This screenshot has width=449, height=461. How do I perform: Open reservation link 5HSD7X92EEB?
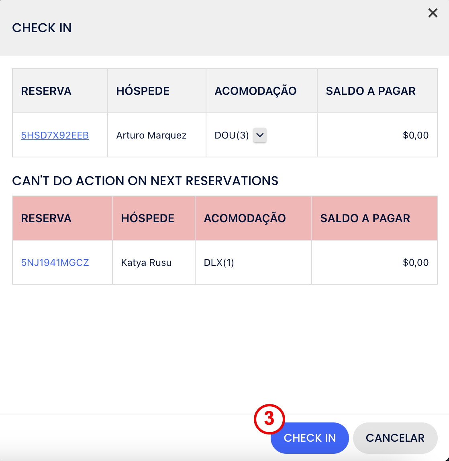[55, 135]
